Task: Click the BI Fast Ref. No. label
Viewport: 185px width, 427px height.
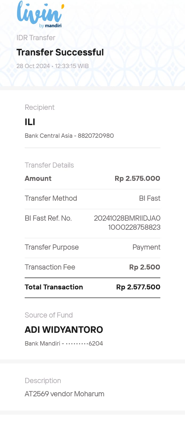Action: [48, 218]
